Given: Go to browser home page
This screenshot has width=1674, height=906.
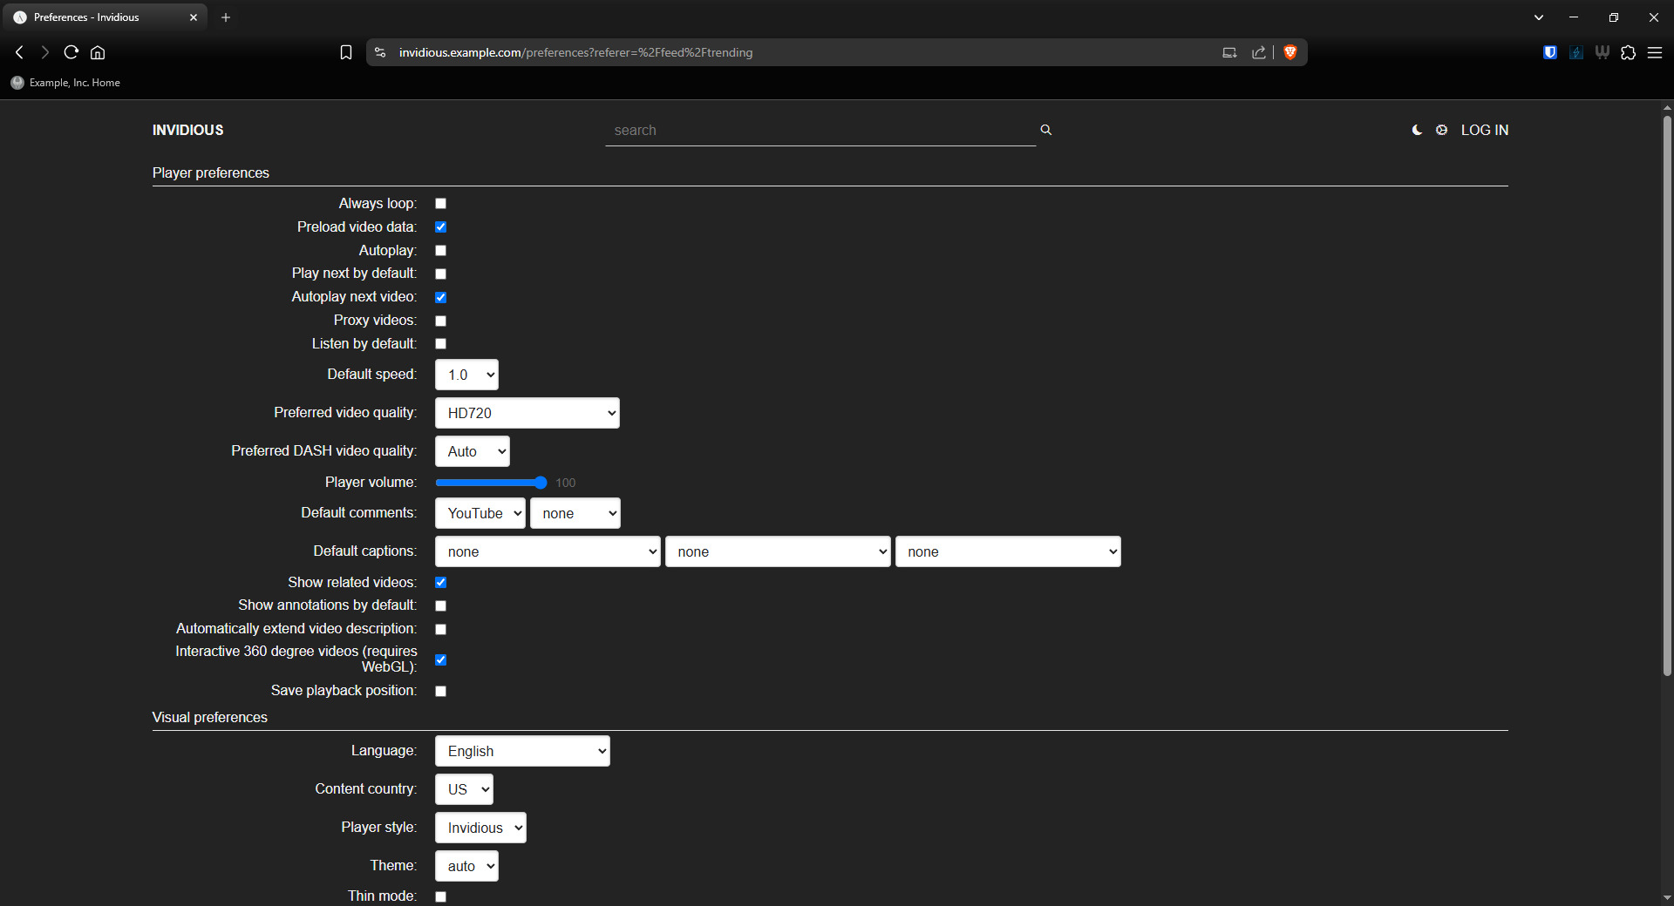Looking at the screenshot, I should pos(98,52).
